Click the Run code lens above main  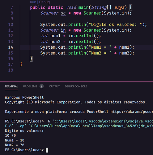[33, 2]
